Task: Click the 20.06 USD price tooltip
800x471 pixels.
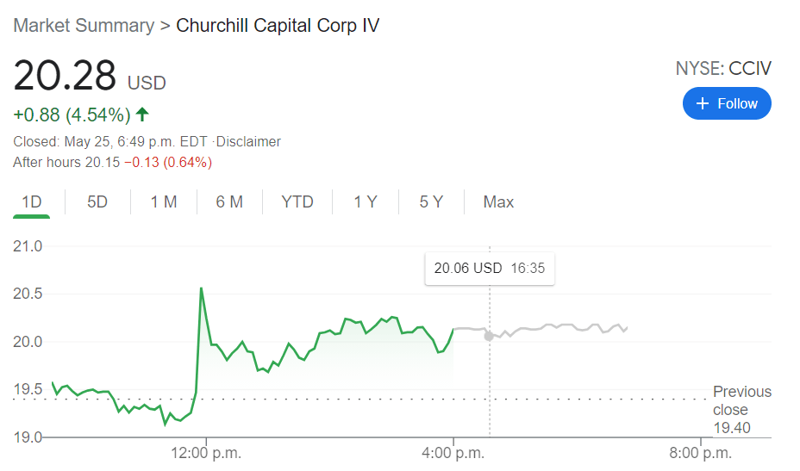Action: pyautogui.click(x=489, y=268)
